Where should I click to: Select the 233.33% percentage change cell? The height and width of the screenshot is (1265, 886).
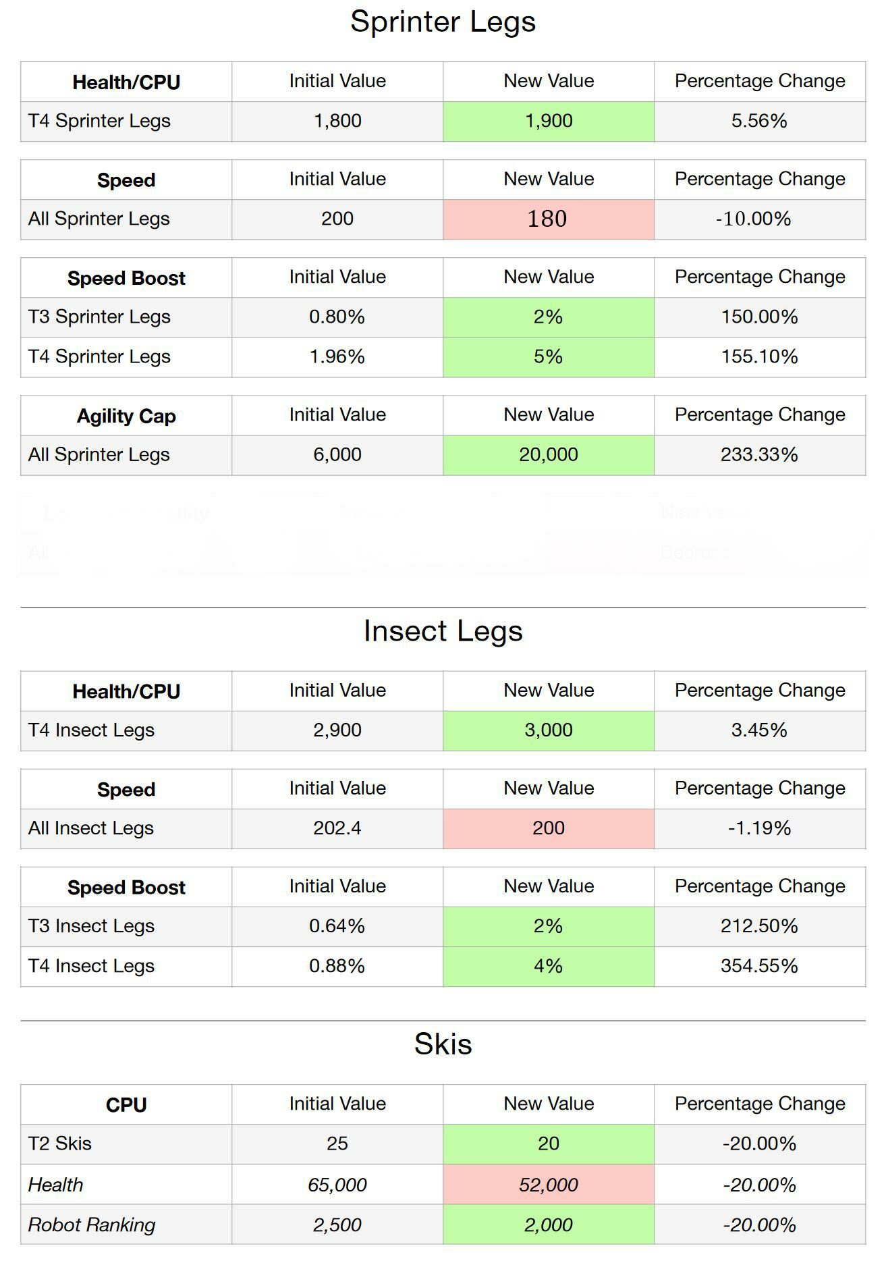pyautogui.click(x=759, y=455)
